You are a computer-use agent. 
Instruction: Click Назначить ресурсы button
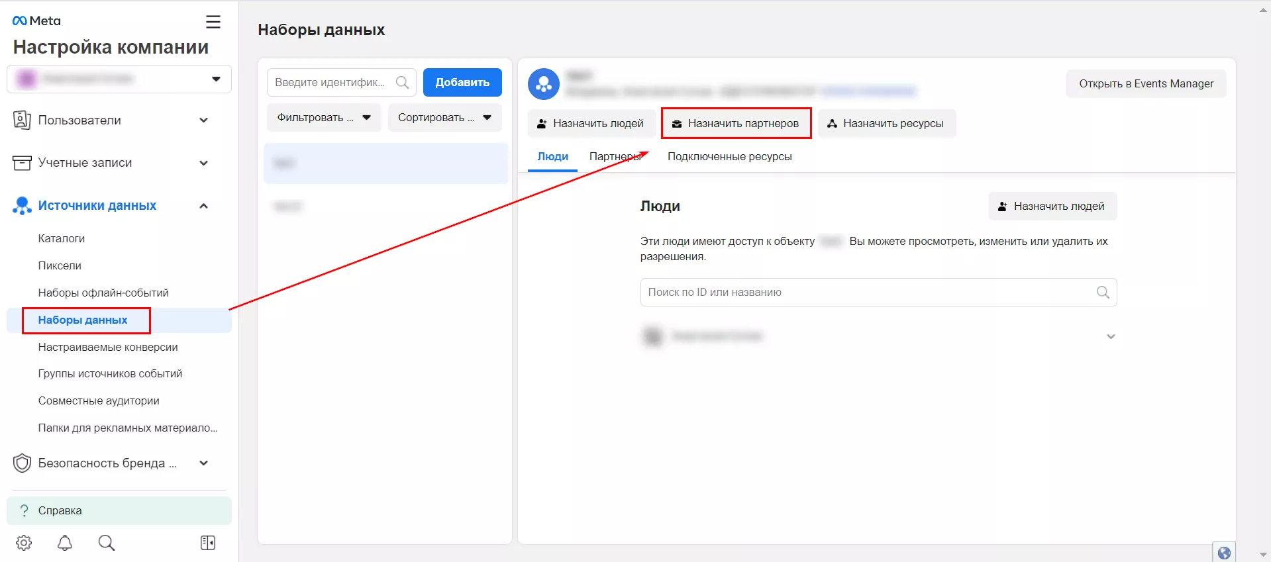tap(887, 123)
